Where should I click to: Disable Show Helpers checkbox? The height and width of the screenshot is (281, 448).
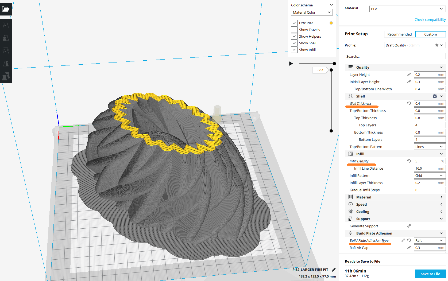pos(294,36)
